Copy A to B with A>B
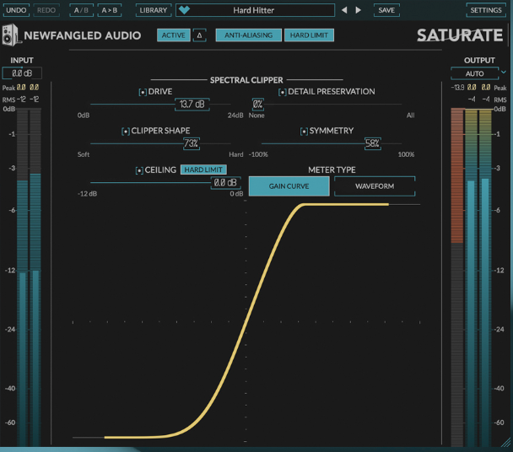513x452 pixels. pos(110,10)
